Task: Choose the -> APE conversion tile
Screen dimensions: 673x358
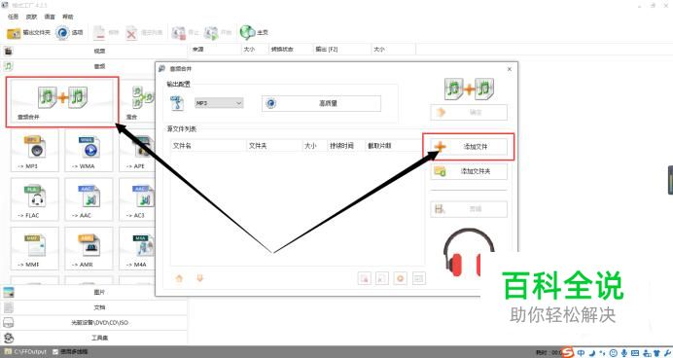Action: click(137, 151)
